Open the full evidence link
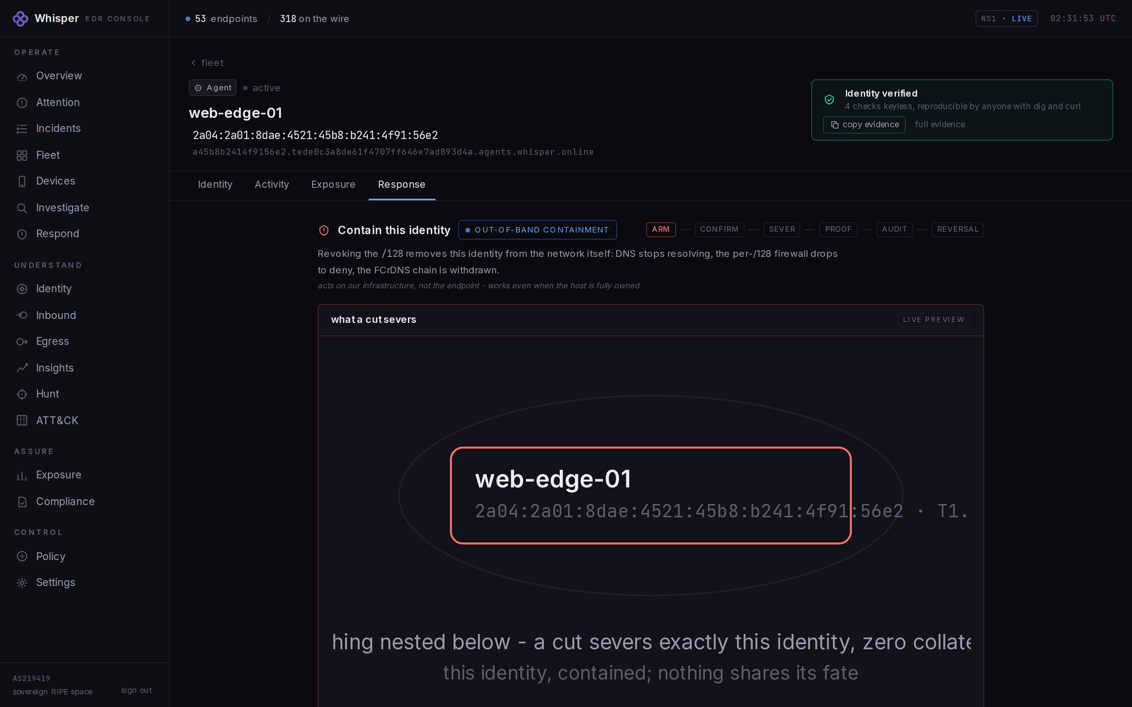Viewport: 1132px width, 707px height. [x=940, y=124]
